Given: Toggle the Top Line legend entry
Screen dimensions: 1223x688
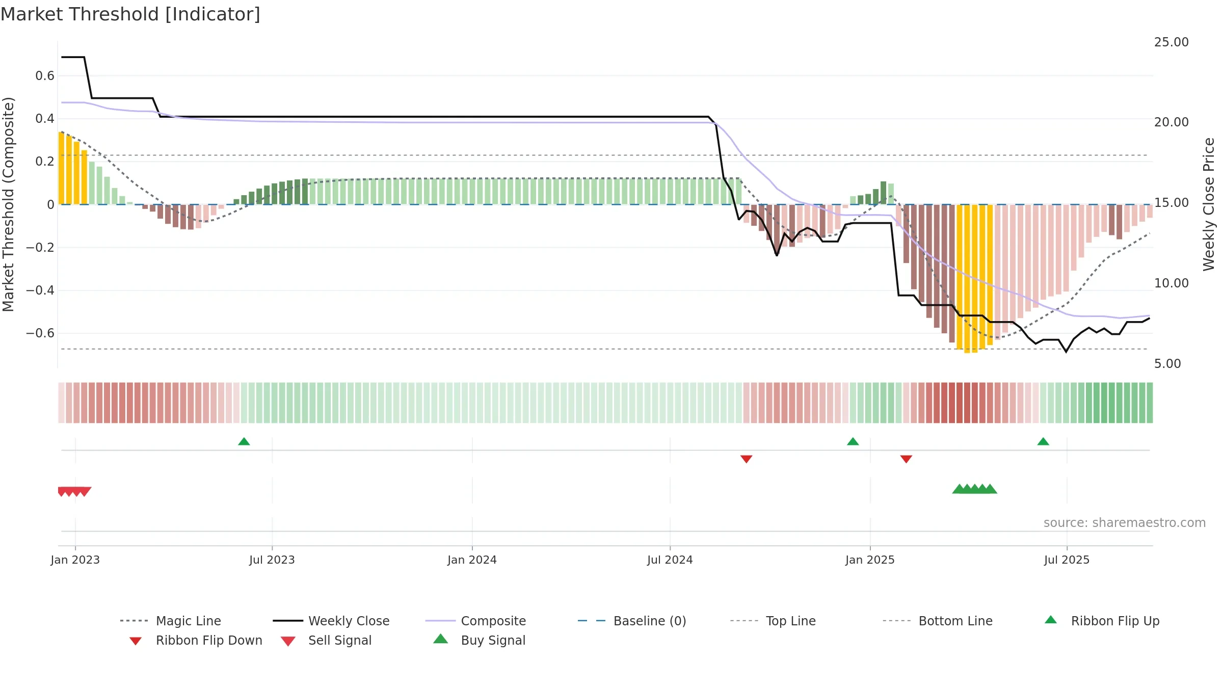Looking at the screenshot, I should coord(773,621).
